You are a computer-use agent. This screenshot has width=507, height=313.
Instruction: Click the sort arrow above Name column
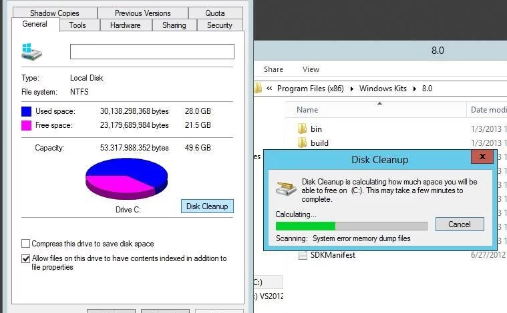379,103
